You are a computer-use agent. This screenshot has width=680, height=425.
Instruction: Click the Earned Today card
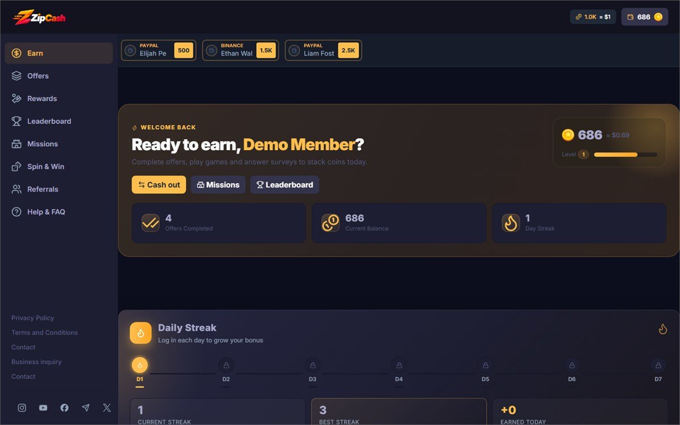coord(580,412)
